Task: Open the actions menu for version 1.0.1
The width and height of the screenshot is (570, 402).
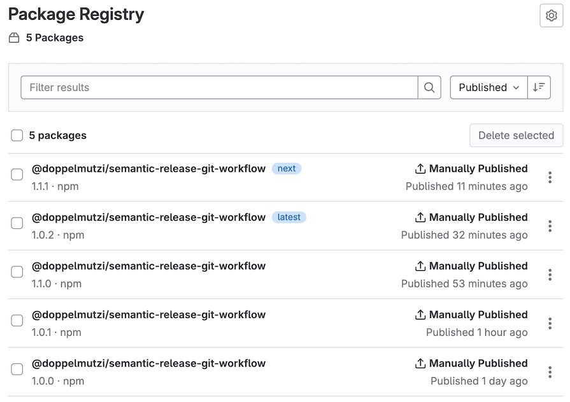Action: coord(550,323)
